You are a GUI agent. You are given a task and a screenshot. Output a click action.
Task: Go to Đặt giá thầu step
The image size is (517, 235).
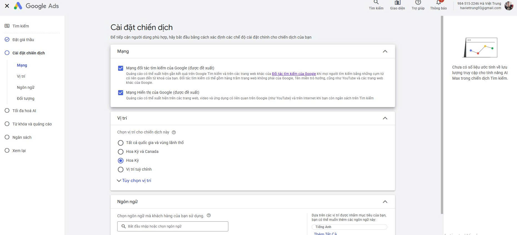click(23, 40)
